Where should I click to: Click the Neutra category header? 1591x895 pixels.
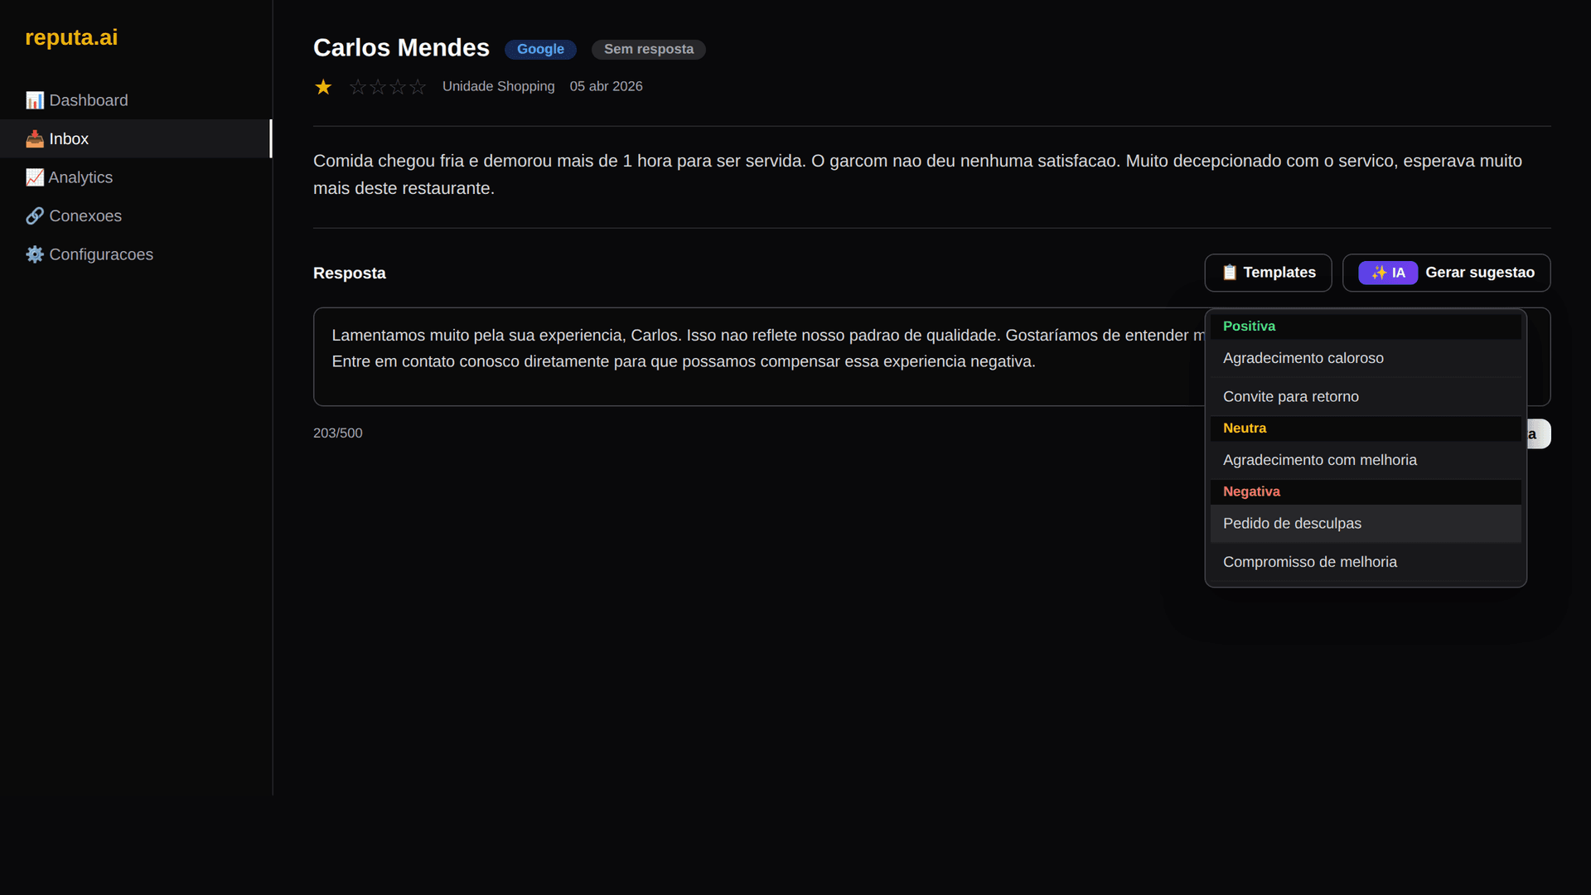1366,428
